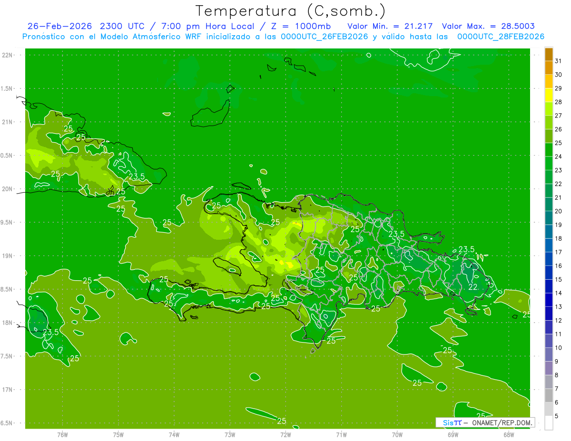Click the map title Temperatura (C,somb.)
Viewport: 571px width, 441px height.
(291, 11)
